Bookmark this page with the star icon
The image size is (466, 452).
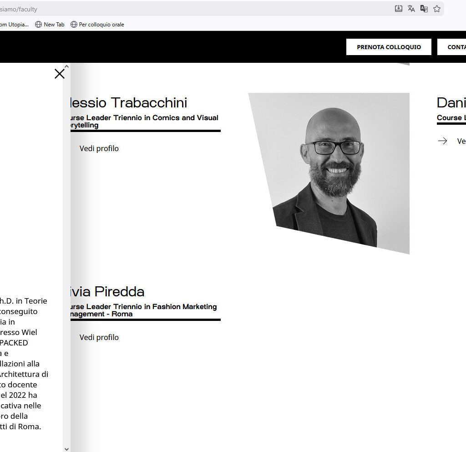(437, 9)
